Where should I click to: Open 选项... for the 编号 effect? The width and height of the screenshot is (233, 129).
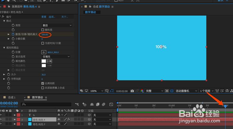tap(52, 17)
